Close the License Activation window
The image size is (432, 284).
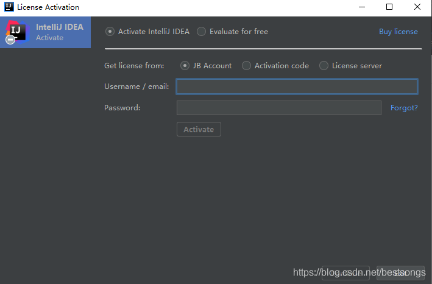417,7
